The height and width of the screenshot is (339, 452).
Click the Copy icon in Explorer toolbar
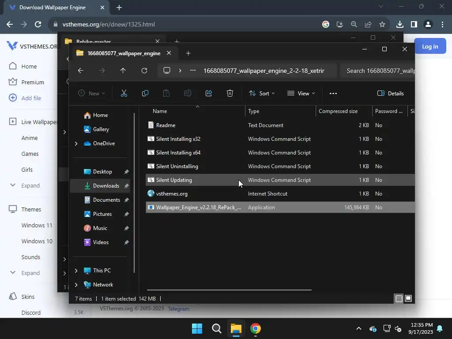click(145, 93)
